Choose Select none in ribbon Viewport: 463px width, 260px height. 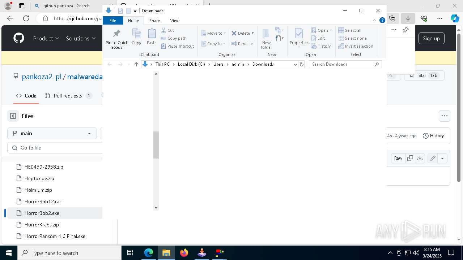coord(353,38)
